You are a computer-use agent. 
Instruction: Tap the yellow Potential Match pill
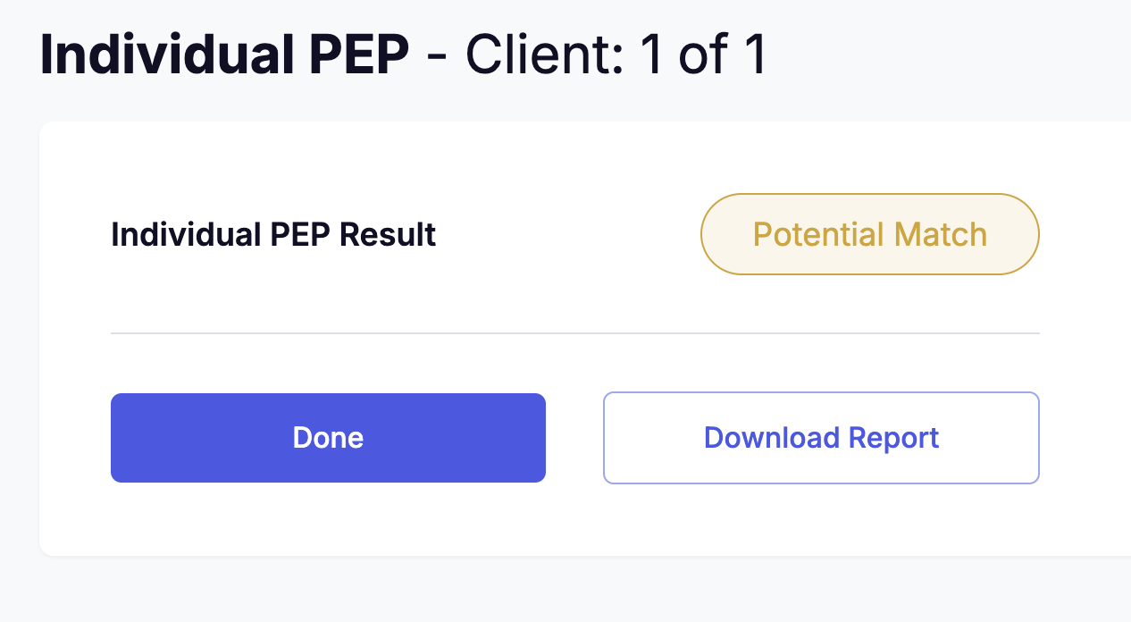[x=869, y=234]
